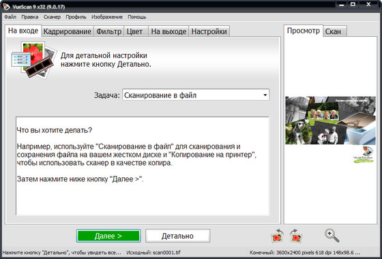Switch to the Кадрирование tab

68,31
